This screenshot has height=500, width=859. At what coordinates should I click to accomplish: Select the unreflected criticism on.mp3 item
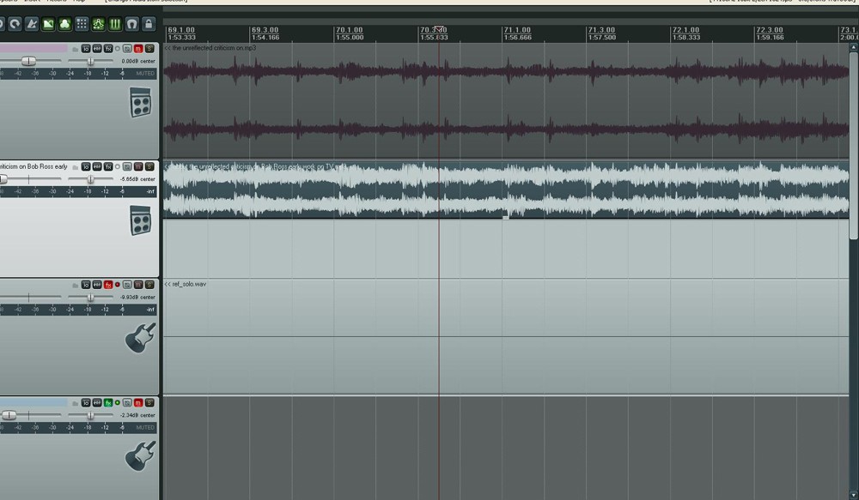click(x=506, y=101)
